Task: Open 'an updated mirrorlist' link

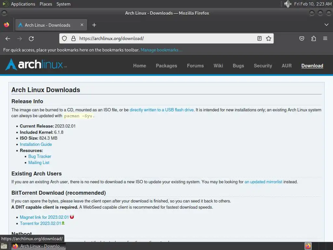Action: 263,182
